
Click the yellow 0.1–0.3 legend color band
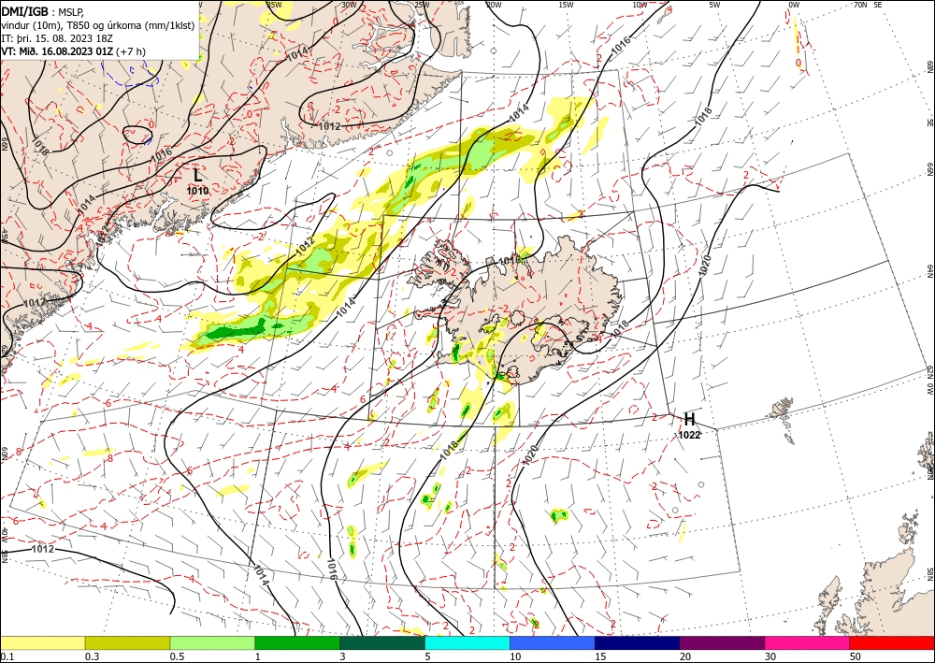43,642
